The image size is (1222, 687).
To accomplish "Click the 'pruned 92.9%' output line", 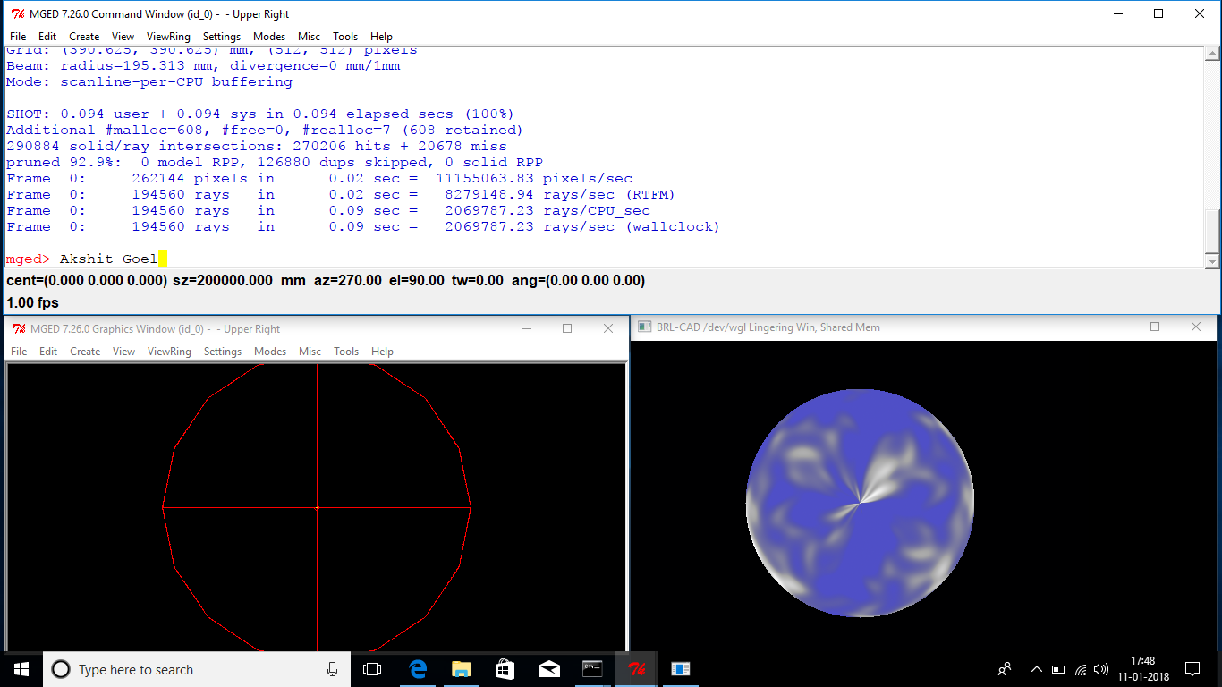I will pos(275,162).
